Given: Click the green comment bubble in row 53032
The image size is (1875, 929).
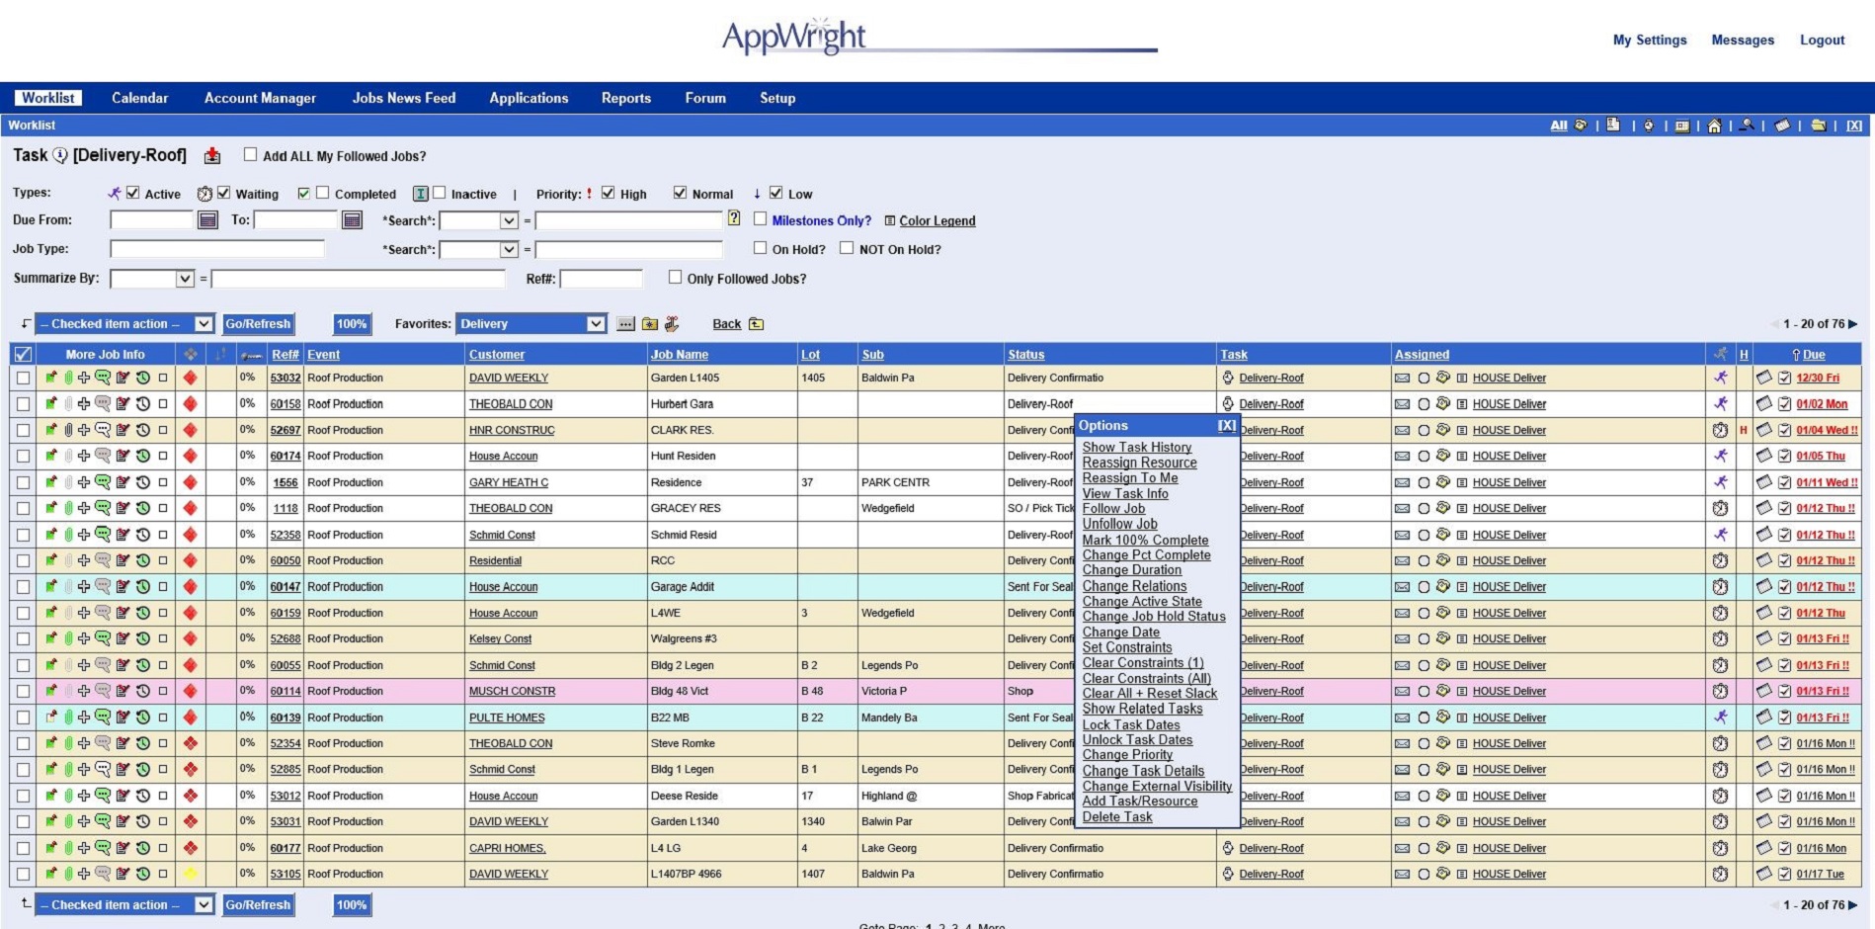Looking at the screenshot, I should [103, 378].
